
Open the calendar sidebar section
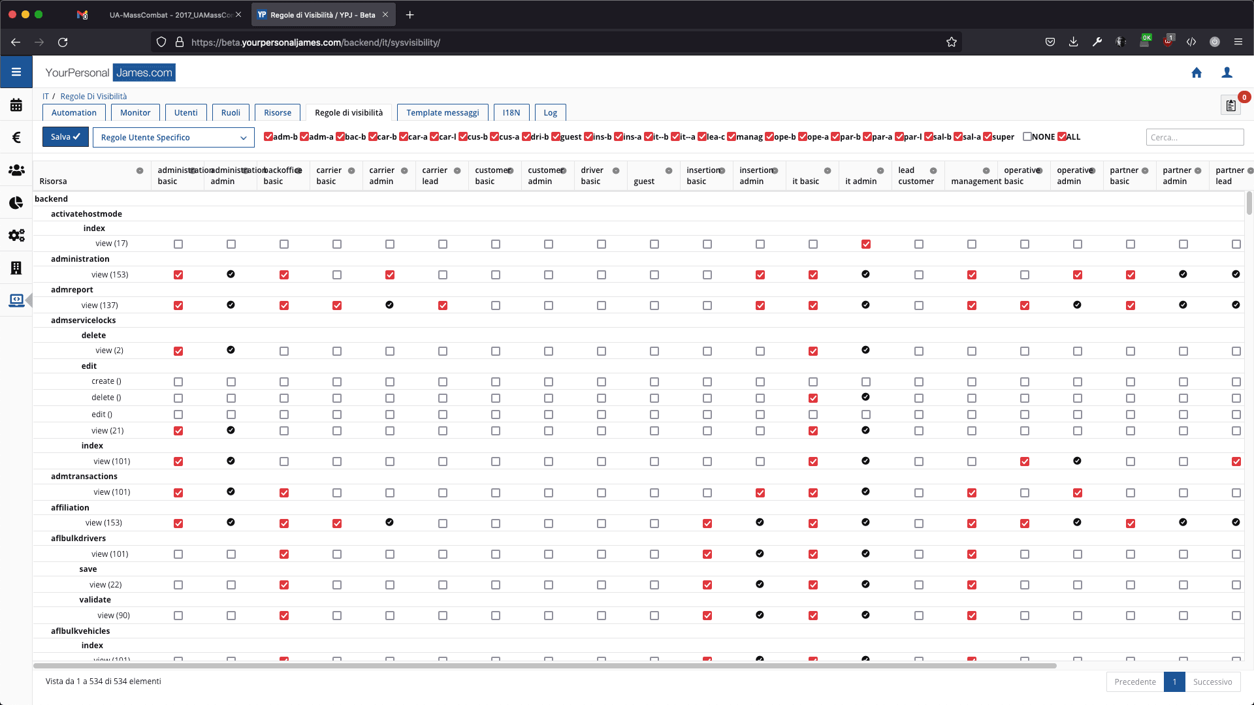tap(16, 105)
